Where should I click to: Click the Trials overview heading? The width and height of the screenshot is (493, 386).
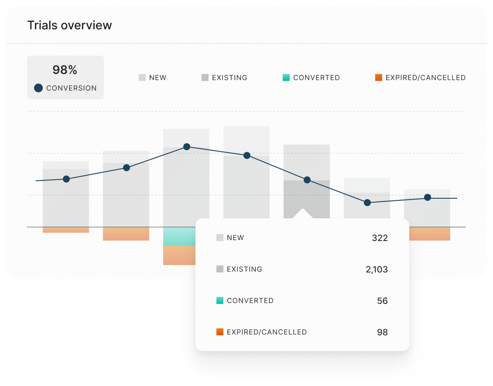pyautogui.click(x=69, y=25)
